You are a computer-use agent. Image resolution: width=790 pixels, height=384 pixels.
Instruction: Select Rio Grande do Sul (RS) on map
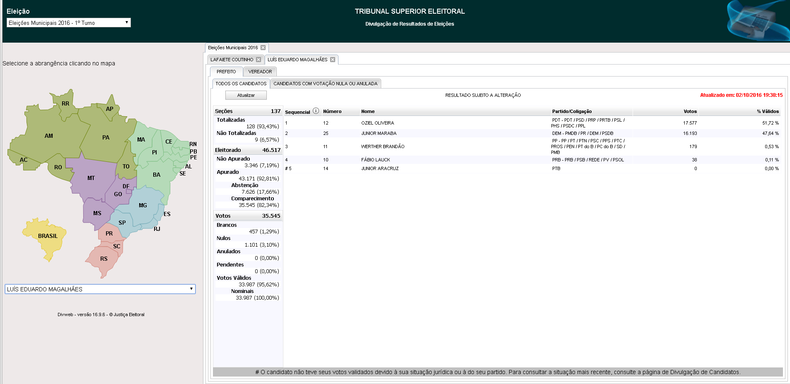click(x=103, y=259)
